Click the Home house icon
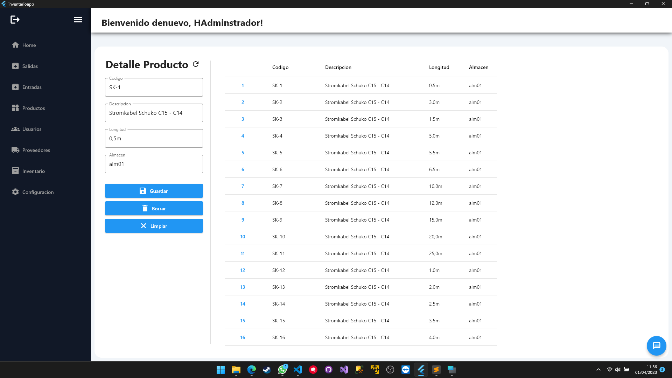 coord(15,45)
